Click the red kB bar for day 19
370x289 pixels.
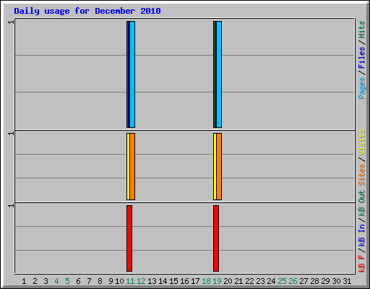(216, 238)
